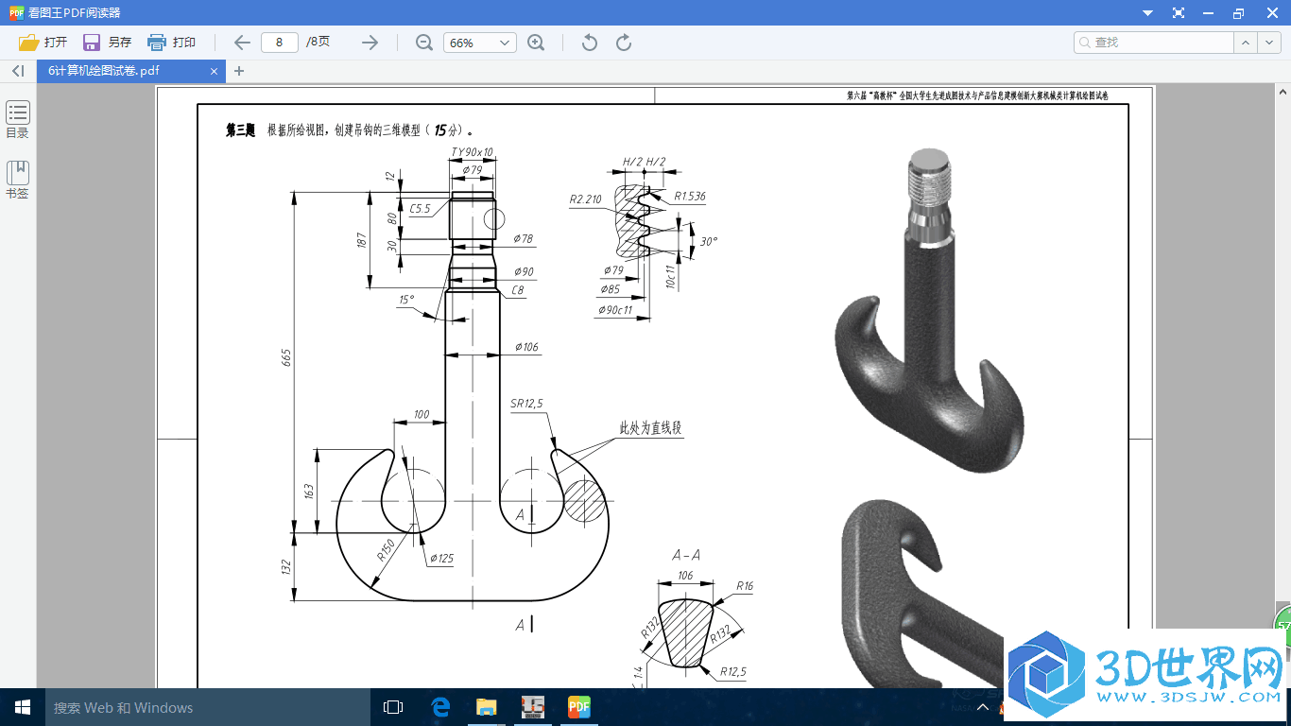
Task: Click the 另存 save-as icon
Action: pos(92,43)
